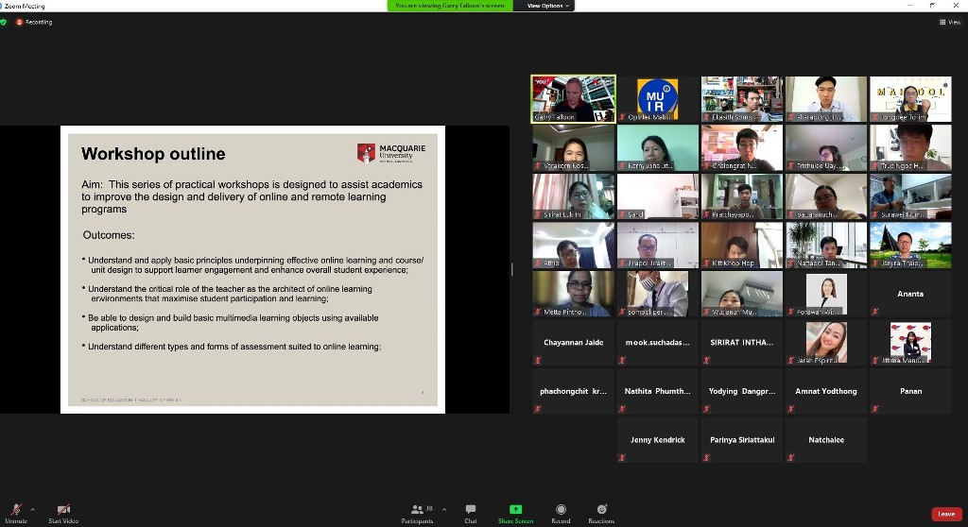This screenshot has width=968, height=527.
Task: Open the Reactions menu
Action: point(601,511)
